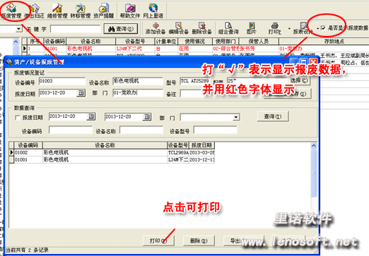Click the 设备编号 field containing 01003
Image resolution: width=369 pixels, height=256 pixels.
(62, 81)
